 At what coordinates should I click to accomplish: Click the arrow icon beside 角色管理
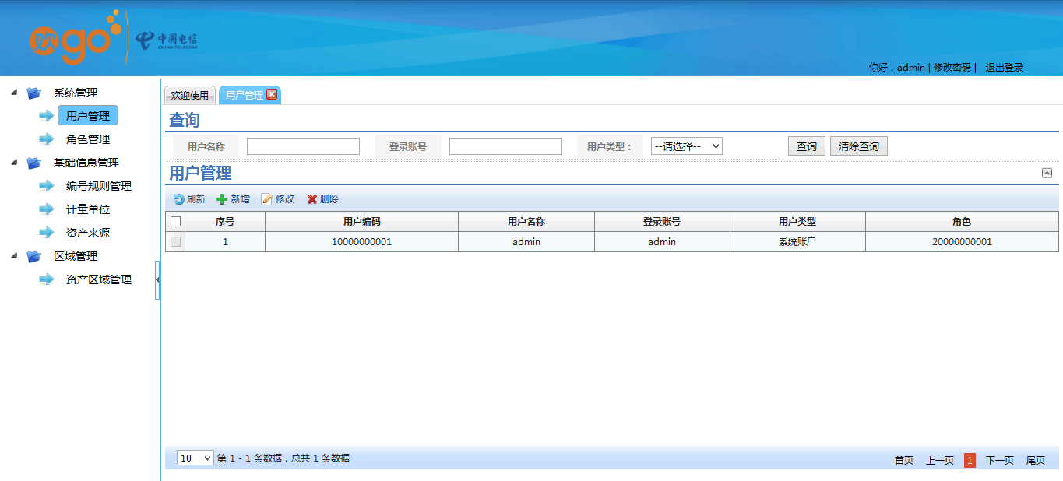click(47, 139)
